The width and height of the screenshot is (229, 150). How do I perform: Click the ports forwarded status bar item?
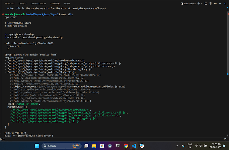click(x=2, y=139)
